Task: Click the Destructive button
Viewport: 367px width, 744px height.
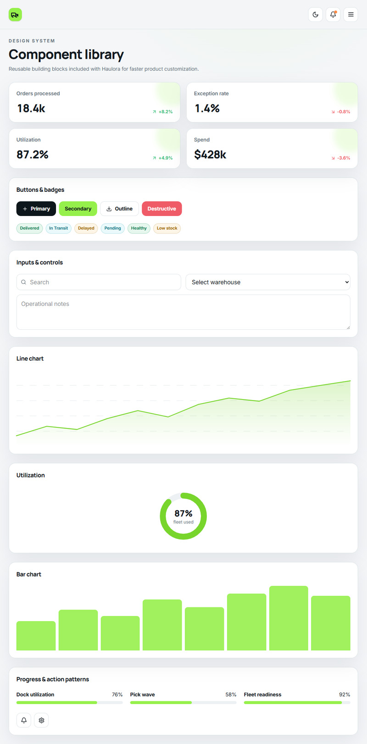Action: pyautogui.click(x=162, y=209)
